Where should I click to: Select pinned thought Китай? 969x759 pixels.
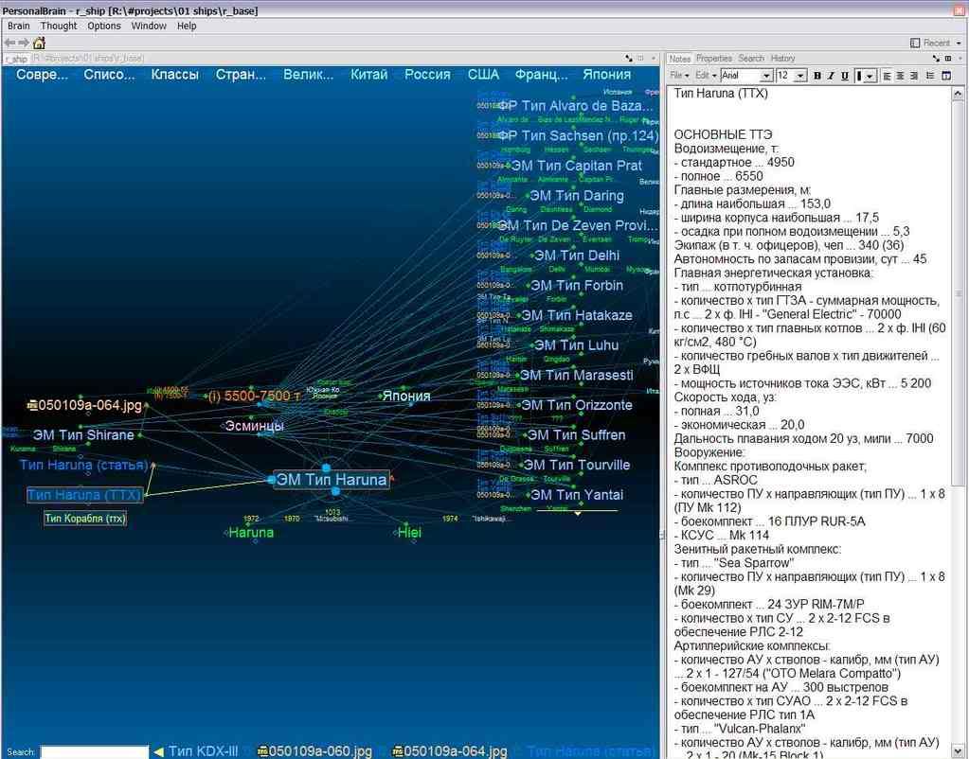(x=368, y=75)
